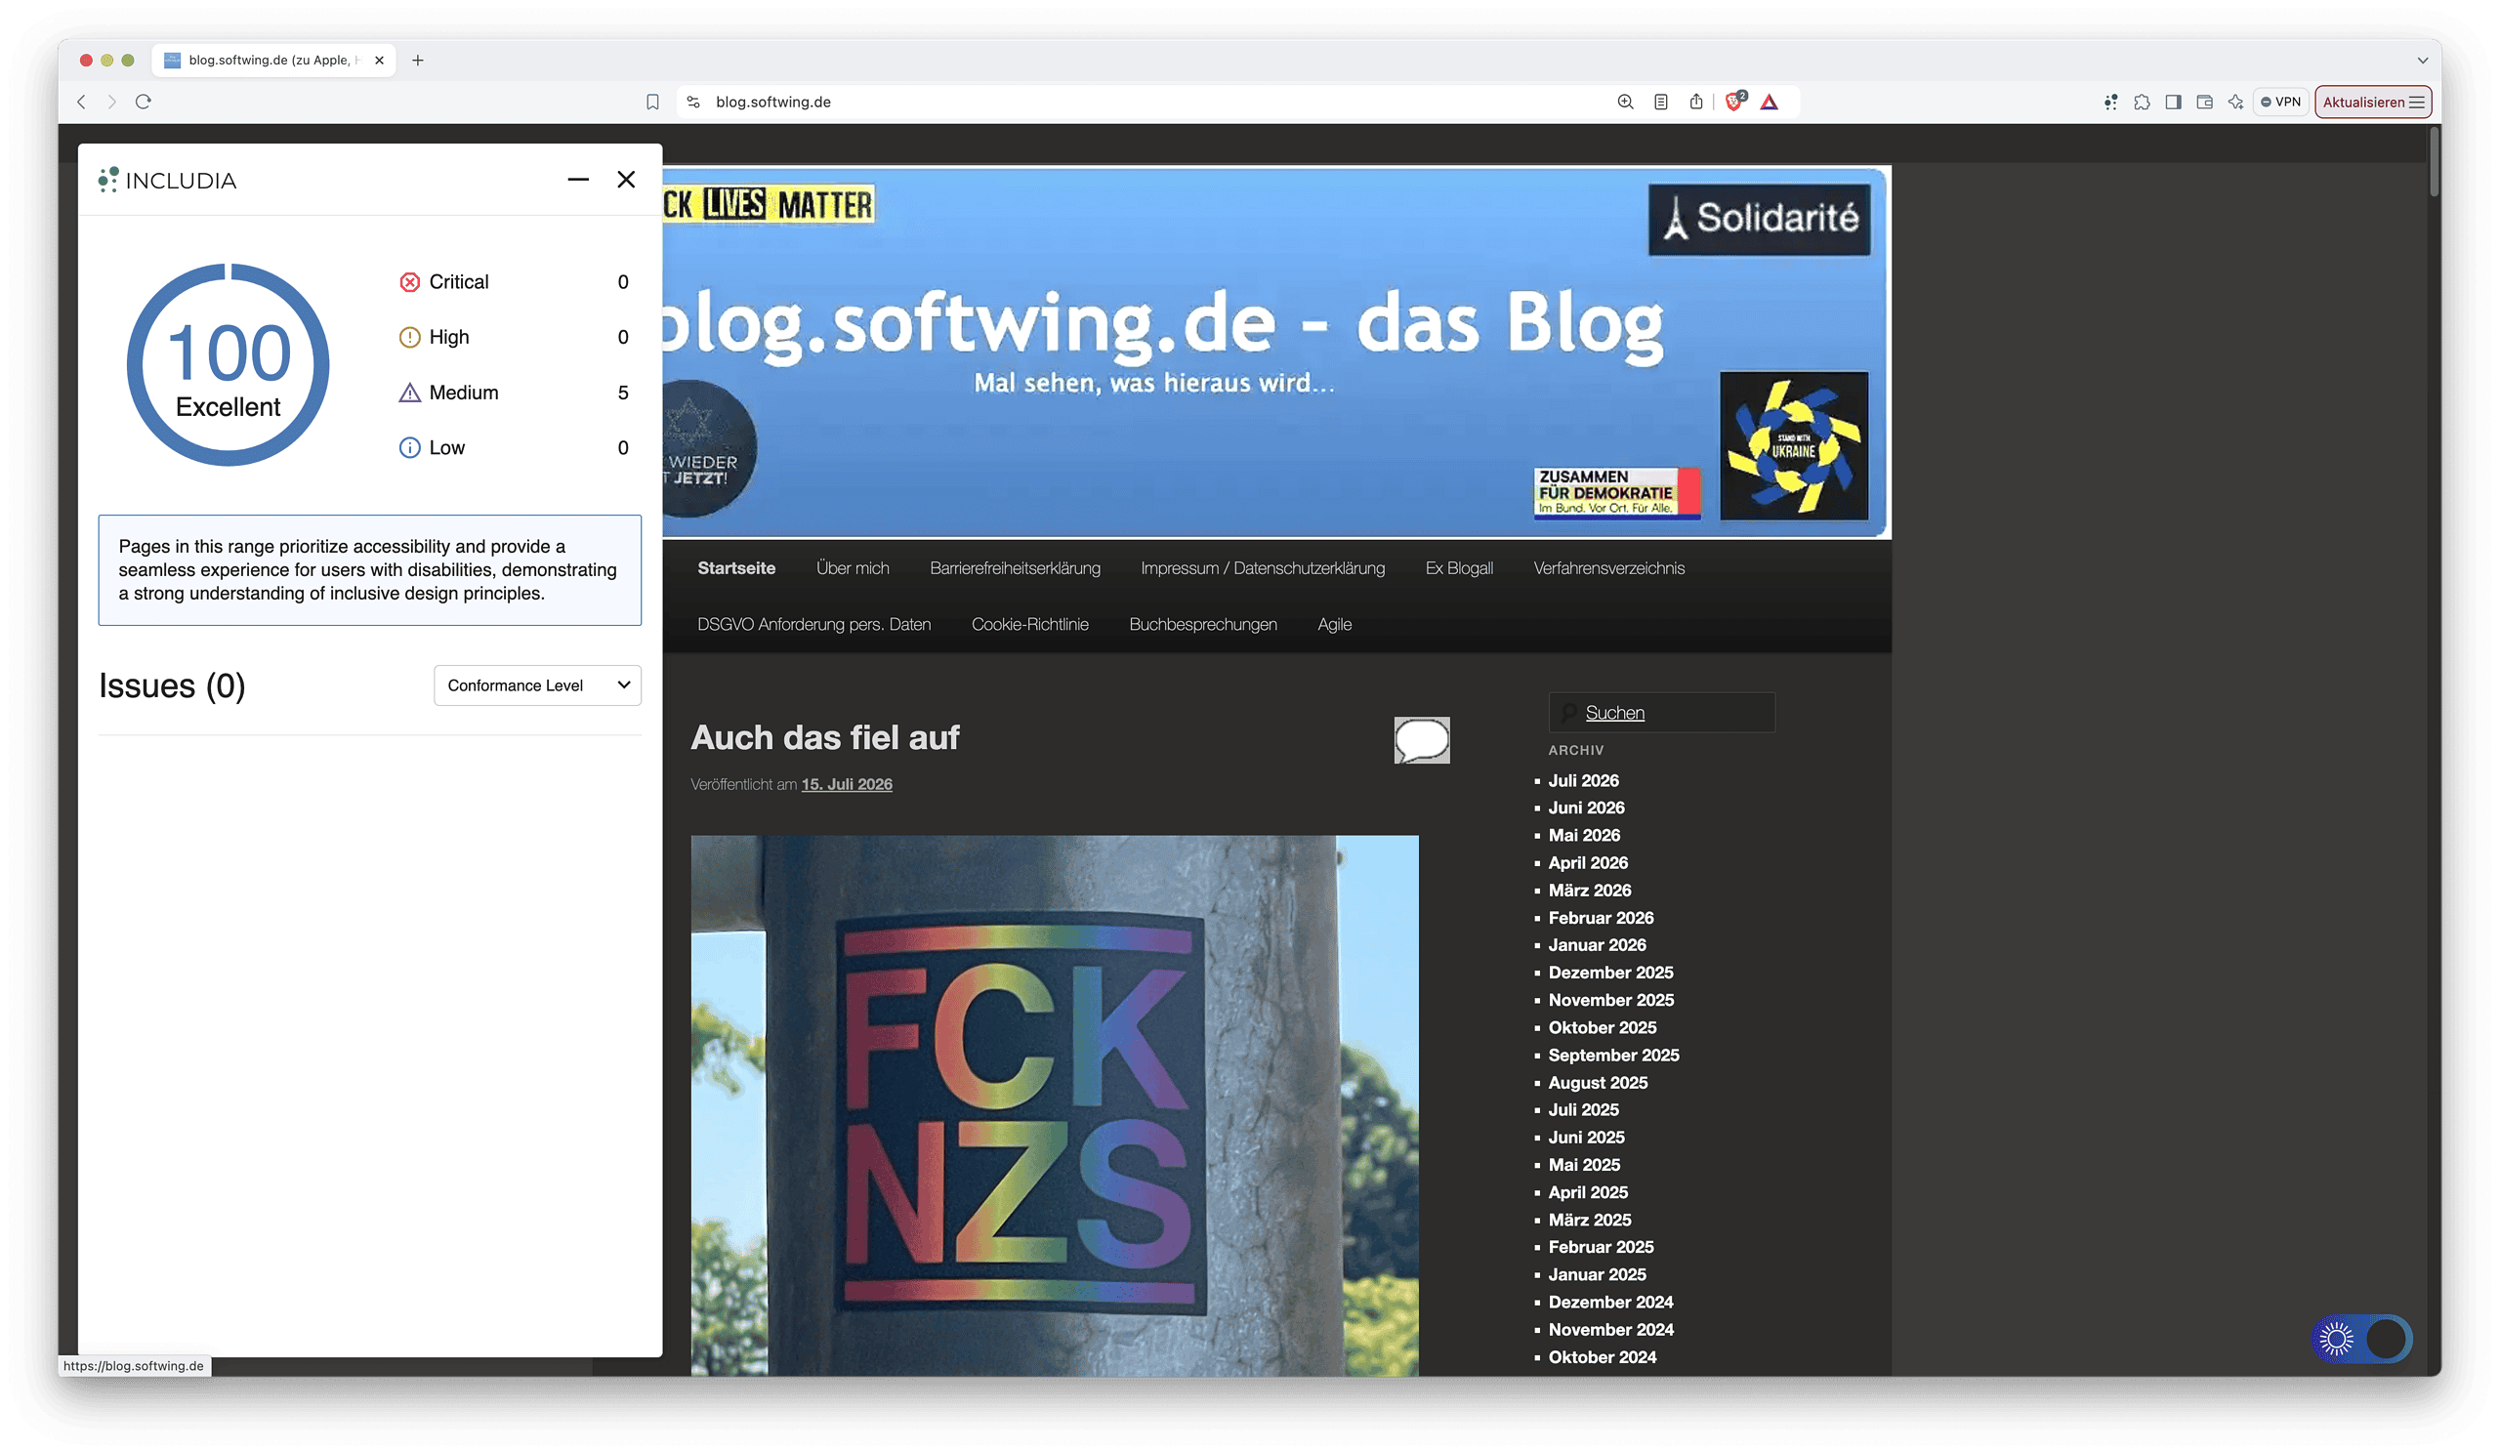Open archive link September 2025

tap(1613, 1056)
